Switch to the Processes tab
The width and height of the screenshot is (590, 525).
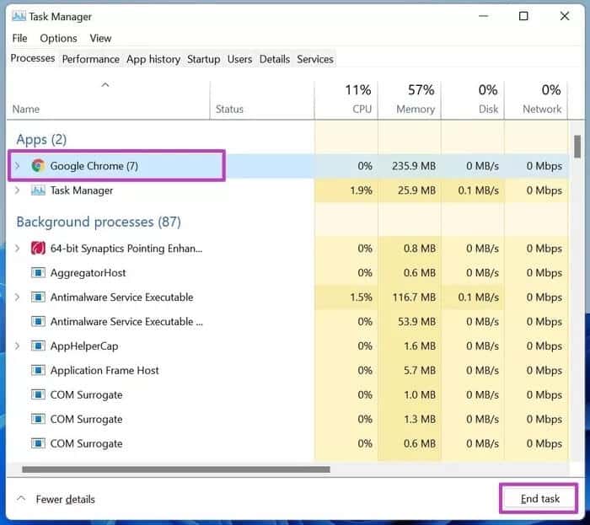pos(33,58)
